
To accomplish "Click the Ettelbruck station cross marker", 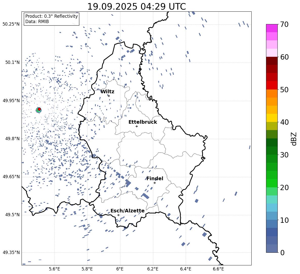I will click(x=137, y=126).
